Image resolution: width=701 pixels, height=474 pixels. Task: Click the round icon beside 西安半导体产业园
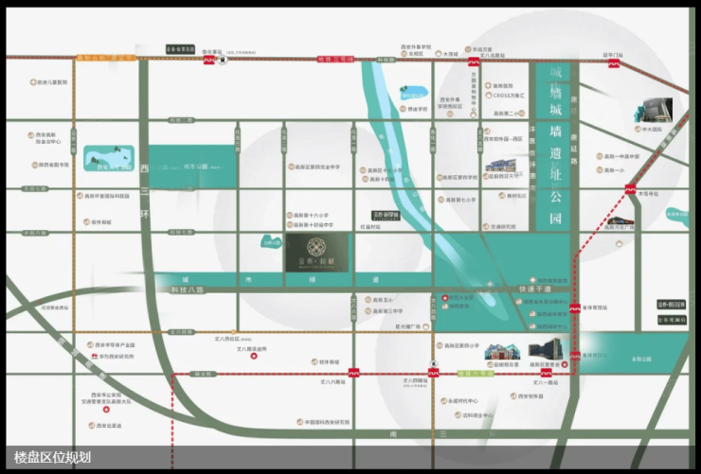click(91, 345)
